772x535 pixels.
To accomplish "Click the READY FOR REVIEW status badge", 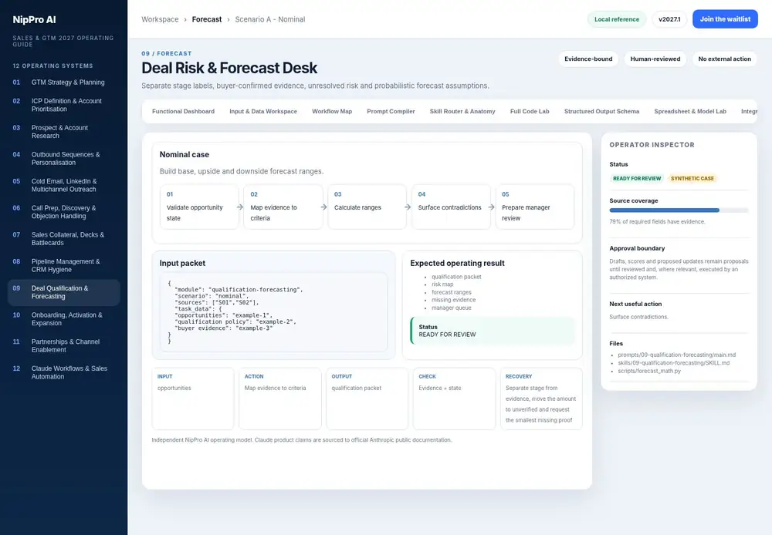I will (637, 179).
